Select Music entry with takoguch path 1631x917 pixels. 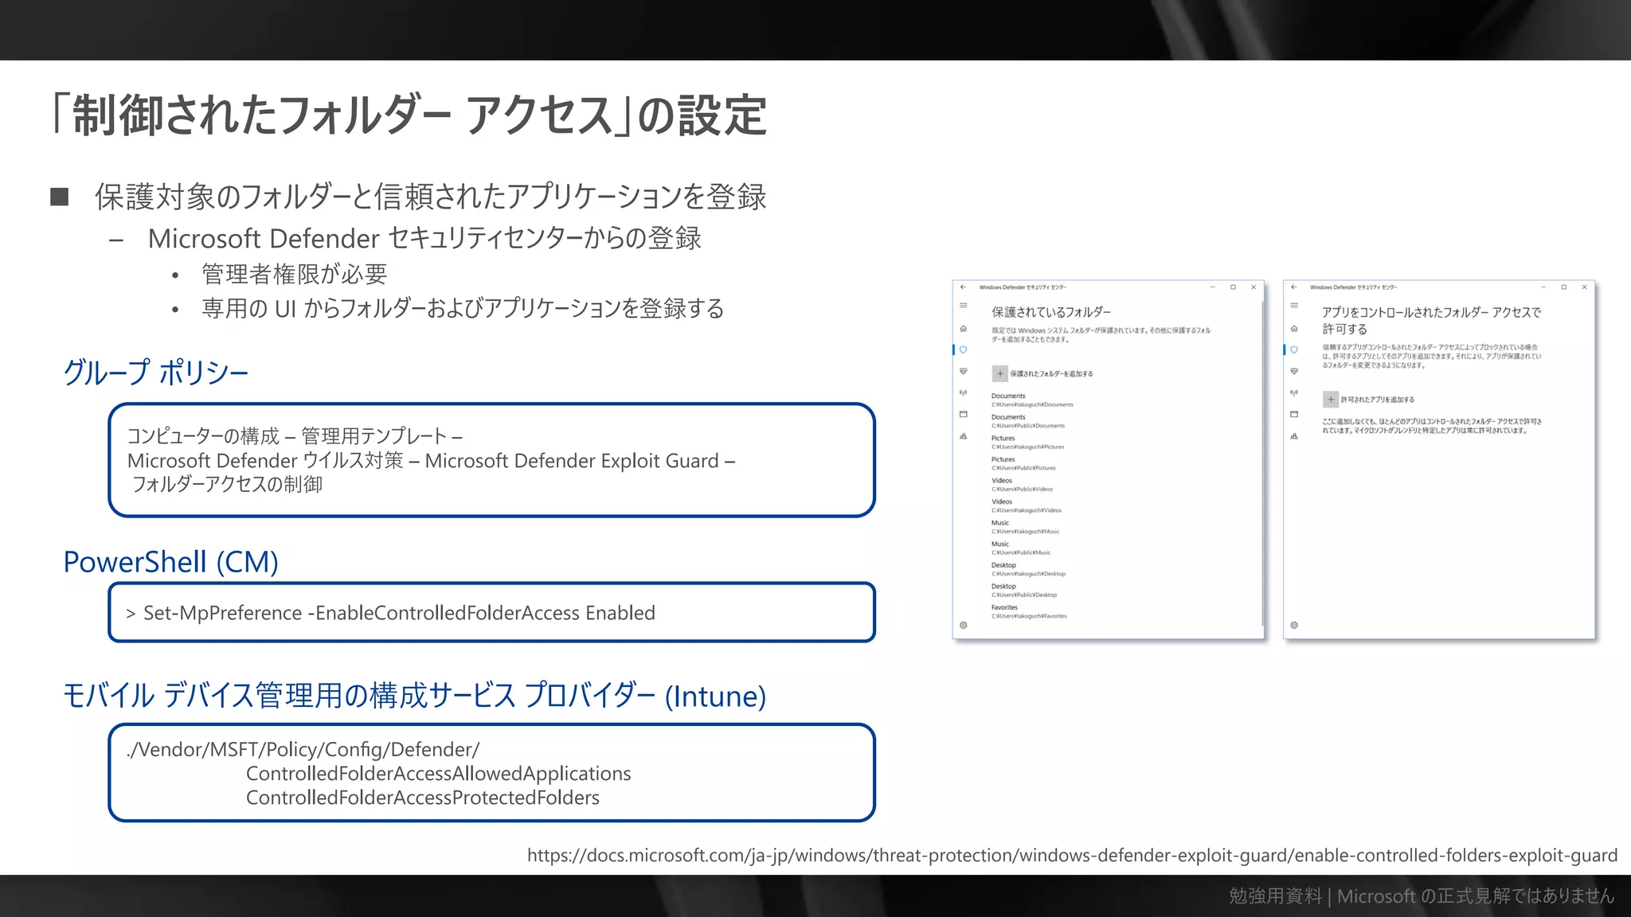(1026, 527)
